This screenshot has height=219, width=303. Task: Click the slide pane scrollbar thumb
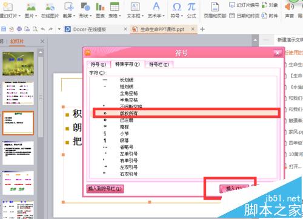click(x=41, y=97)
